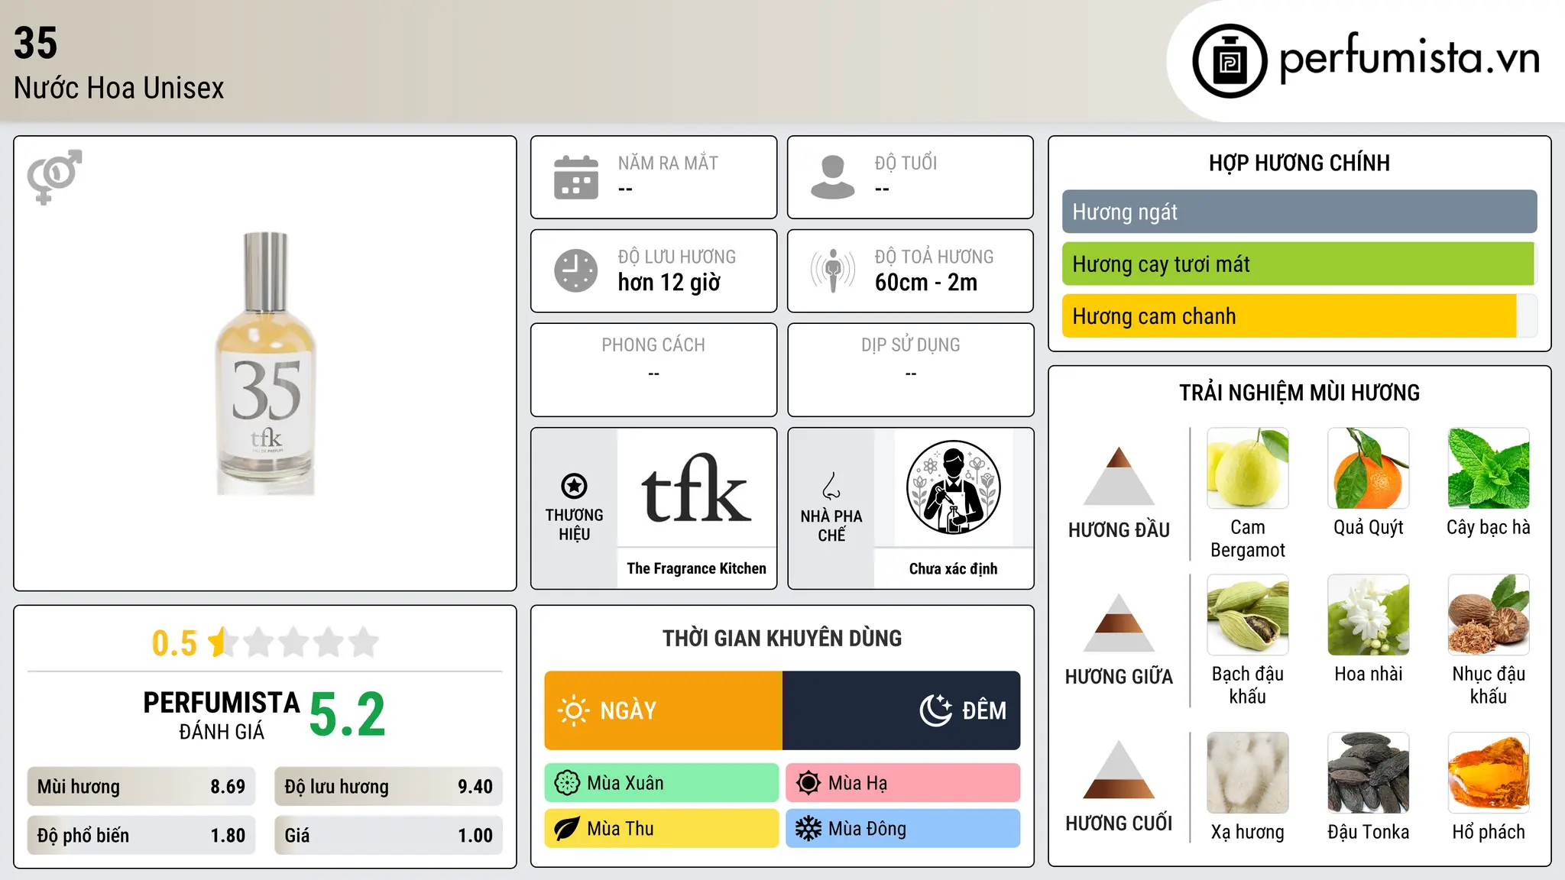This screenshot has width=1565, height=880.
Task: Click the hơn 12 giờ longevity value
Action: [x=669, y=283]
